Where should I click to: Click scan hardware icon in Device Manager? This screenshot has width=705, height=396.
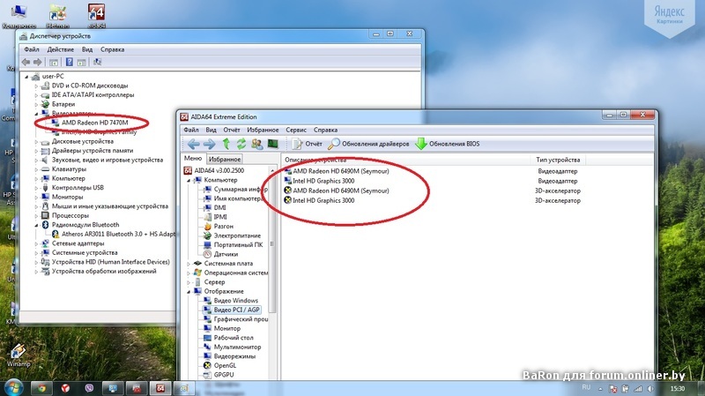pyautogui.click(x=97, y=62)
